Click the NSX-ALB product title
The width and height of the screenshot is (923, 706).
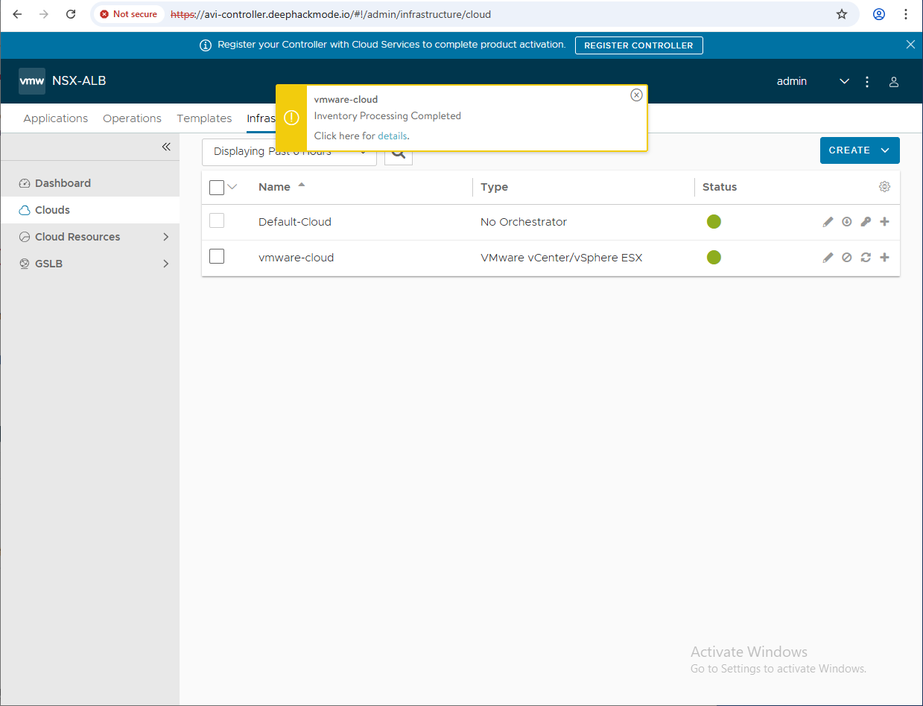79,81
